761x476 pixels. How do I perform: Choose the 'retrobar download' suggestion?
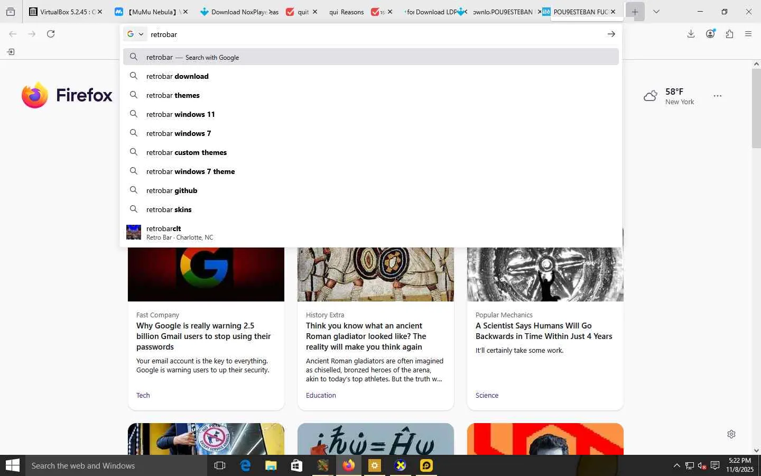(x=371, y=76)
